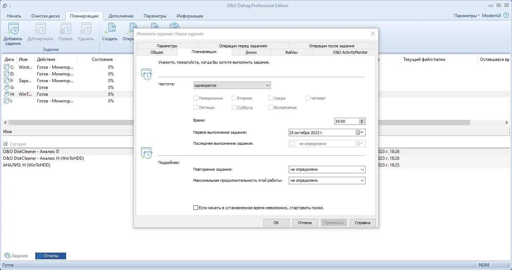Open the Дополнения ribbon tab
Image resolution: width=512 pixels, height=270 pixels.
pos(121,16)
